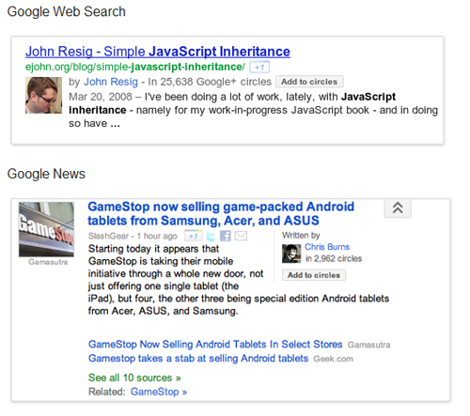Click the Google Web Search heading
Screen dimensions: 470x416
66,11
